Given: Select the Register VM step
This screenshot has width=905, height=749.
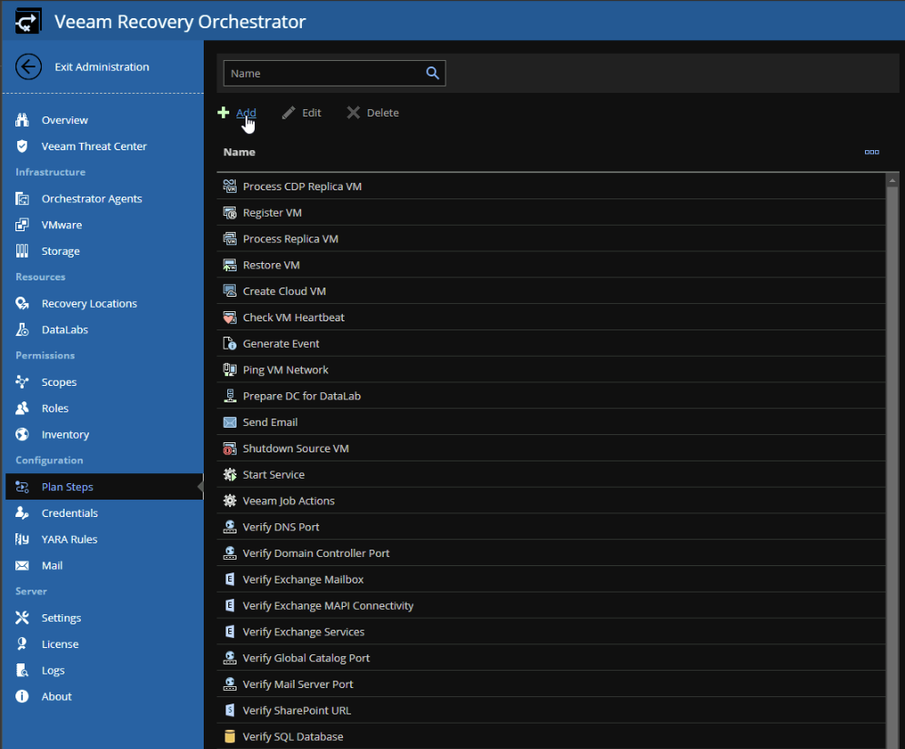Looking at the screenshot, I should (550, 213).
